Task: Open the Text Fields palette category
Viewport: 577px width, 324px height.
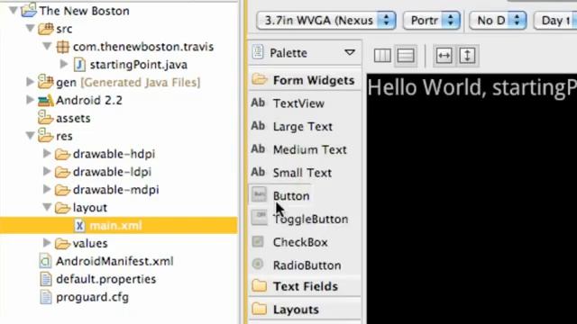Action: tap(305, 286)
